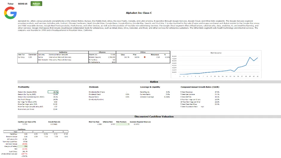This screenshot has height=158, width=281.
Task: Click the Ticker label cell
Action: 10,4
